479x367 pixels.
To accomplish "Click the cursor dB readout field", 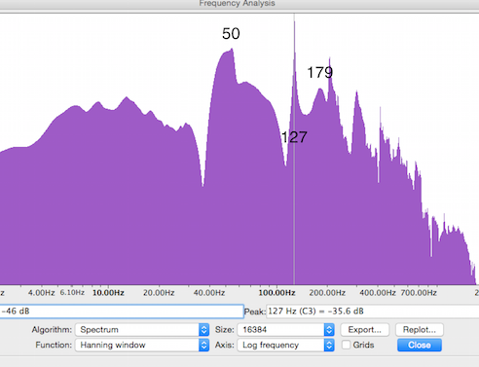I will 122,312.
